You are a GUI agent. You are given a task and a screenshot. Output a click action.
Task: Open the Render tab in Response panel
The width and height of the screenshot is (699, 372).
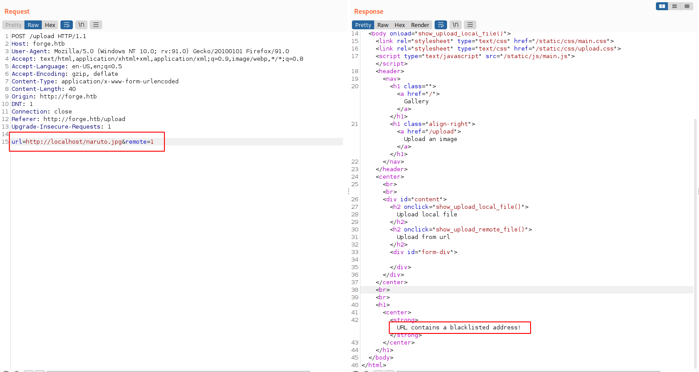[x=420, y=25]
